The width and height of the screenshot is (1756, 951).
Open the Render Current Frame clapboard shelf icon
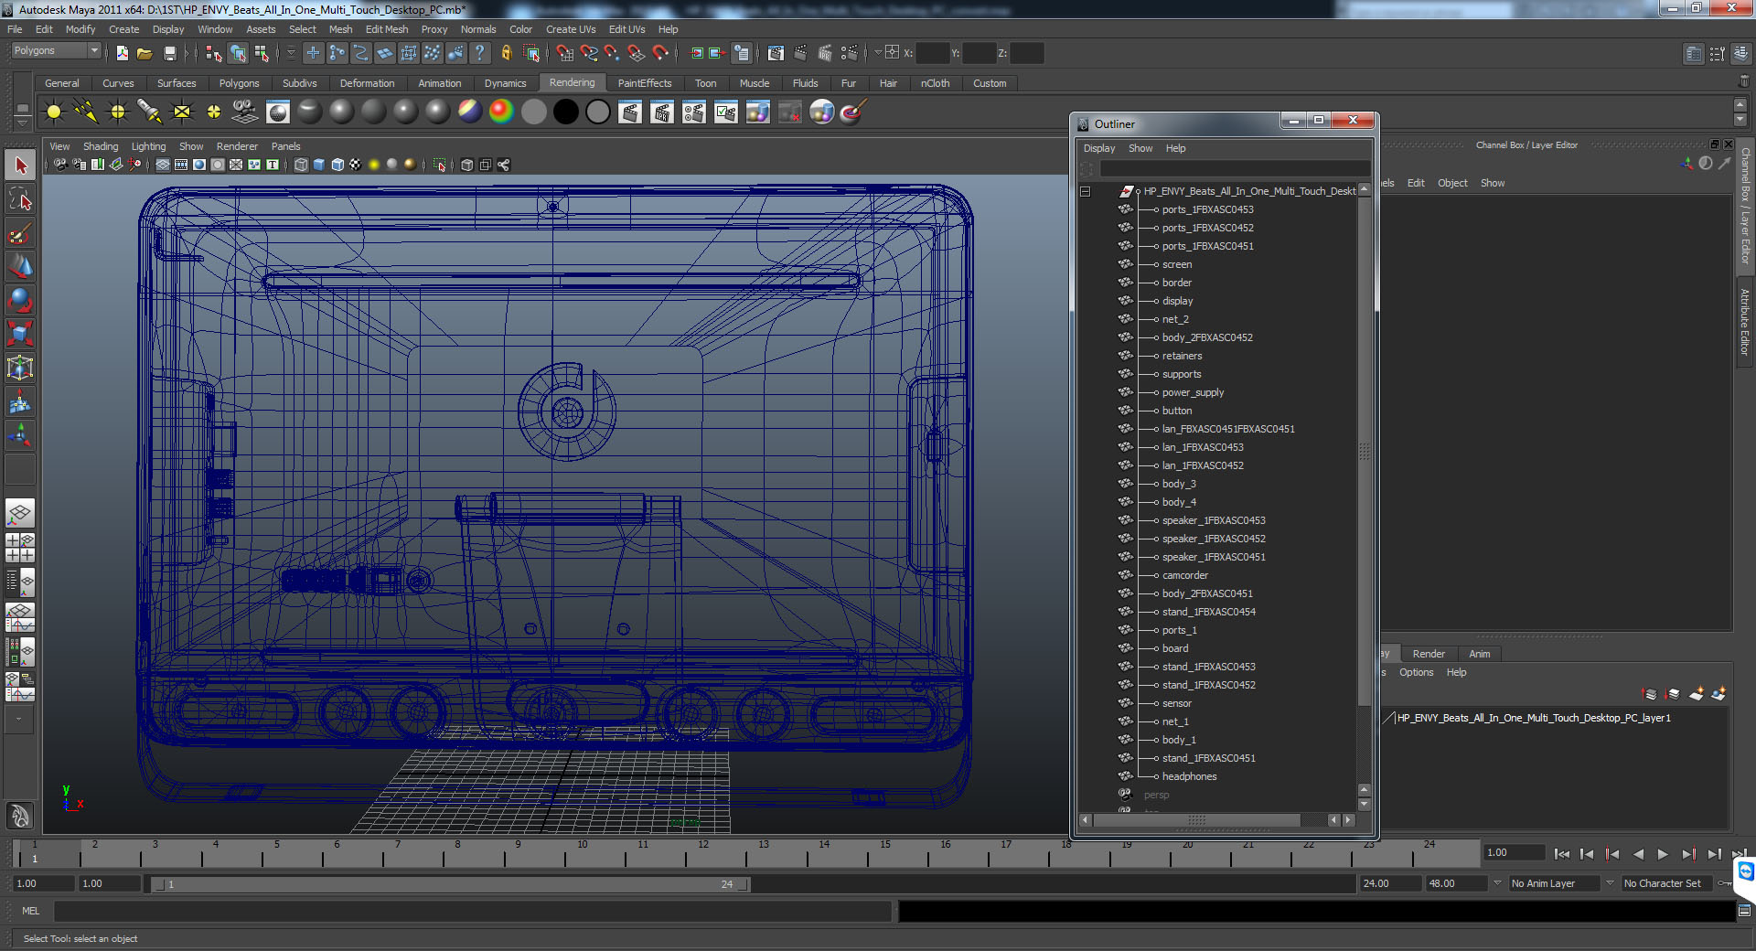pos(630,112)
